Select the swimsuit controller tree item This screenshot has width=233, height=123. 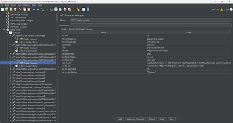pyautogui.click(x=16, y=33)
